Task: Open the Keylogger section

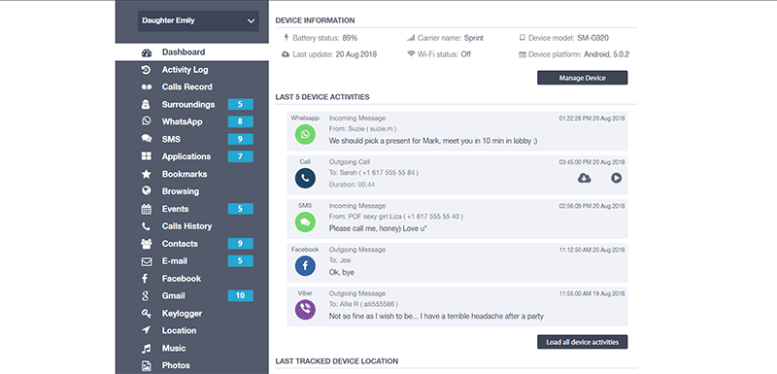Action: [x=182, y=314]
